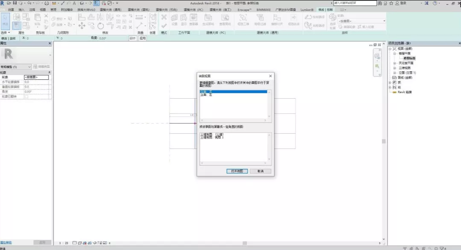Screen dimensions: 461x250
Task: Click the zoom region icon in navigation bar
Action: point(377,66)
